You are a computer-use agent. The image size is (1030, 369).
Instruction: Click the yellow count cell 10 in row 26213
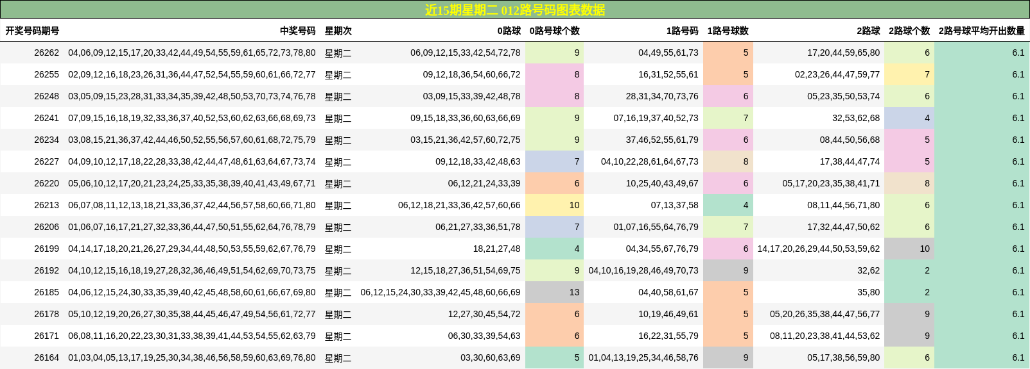[554, 205]
